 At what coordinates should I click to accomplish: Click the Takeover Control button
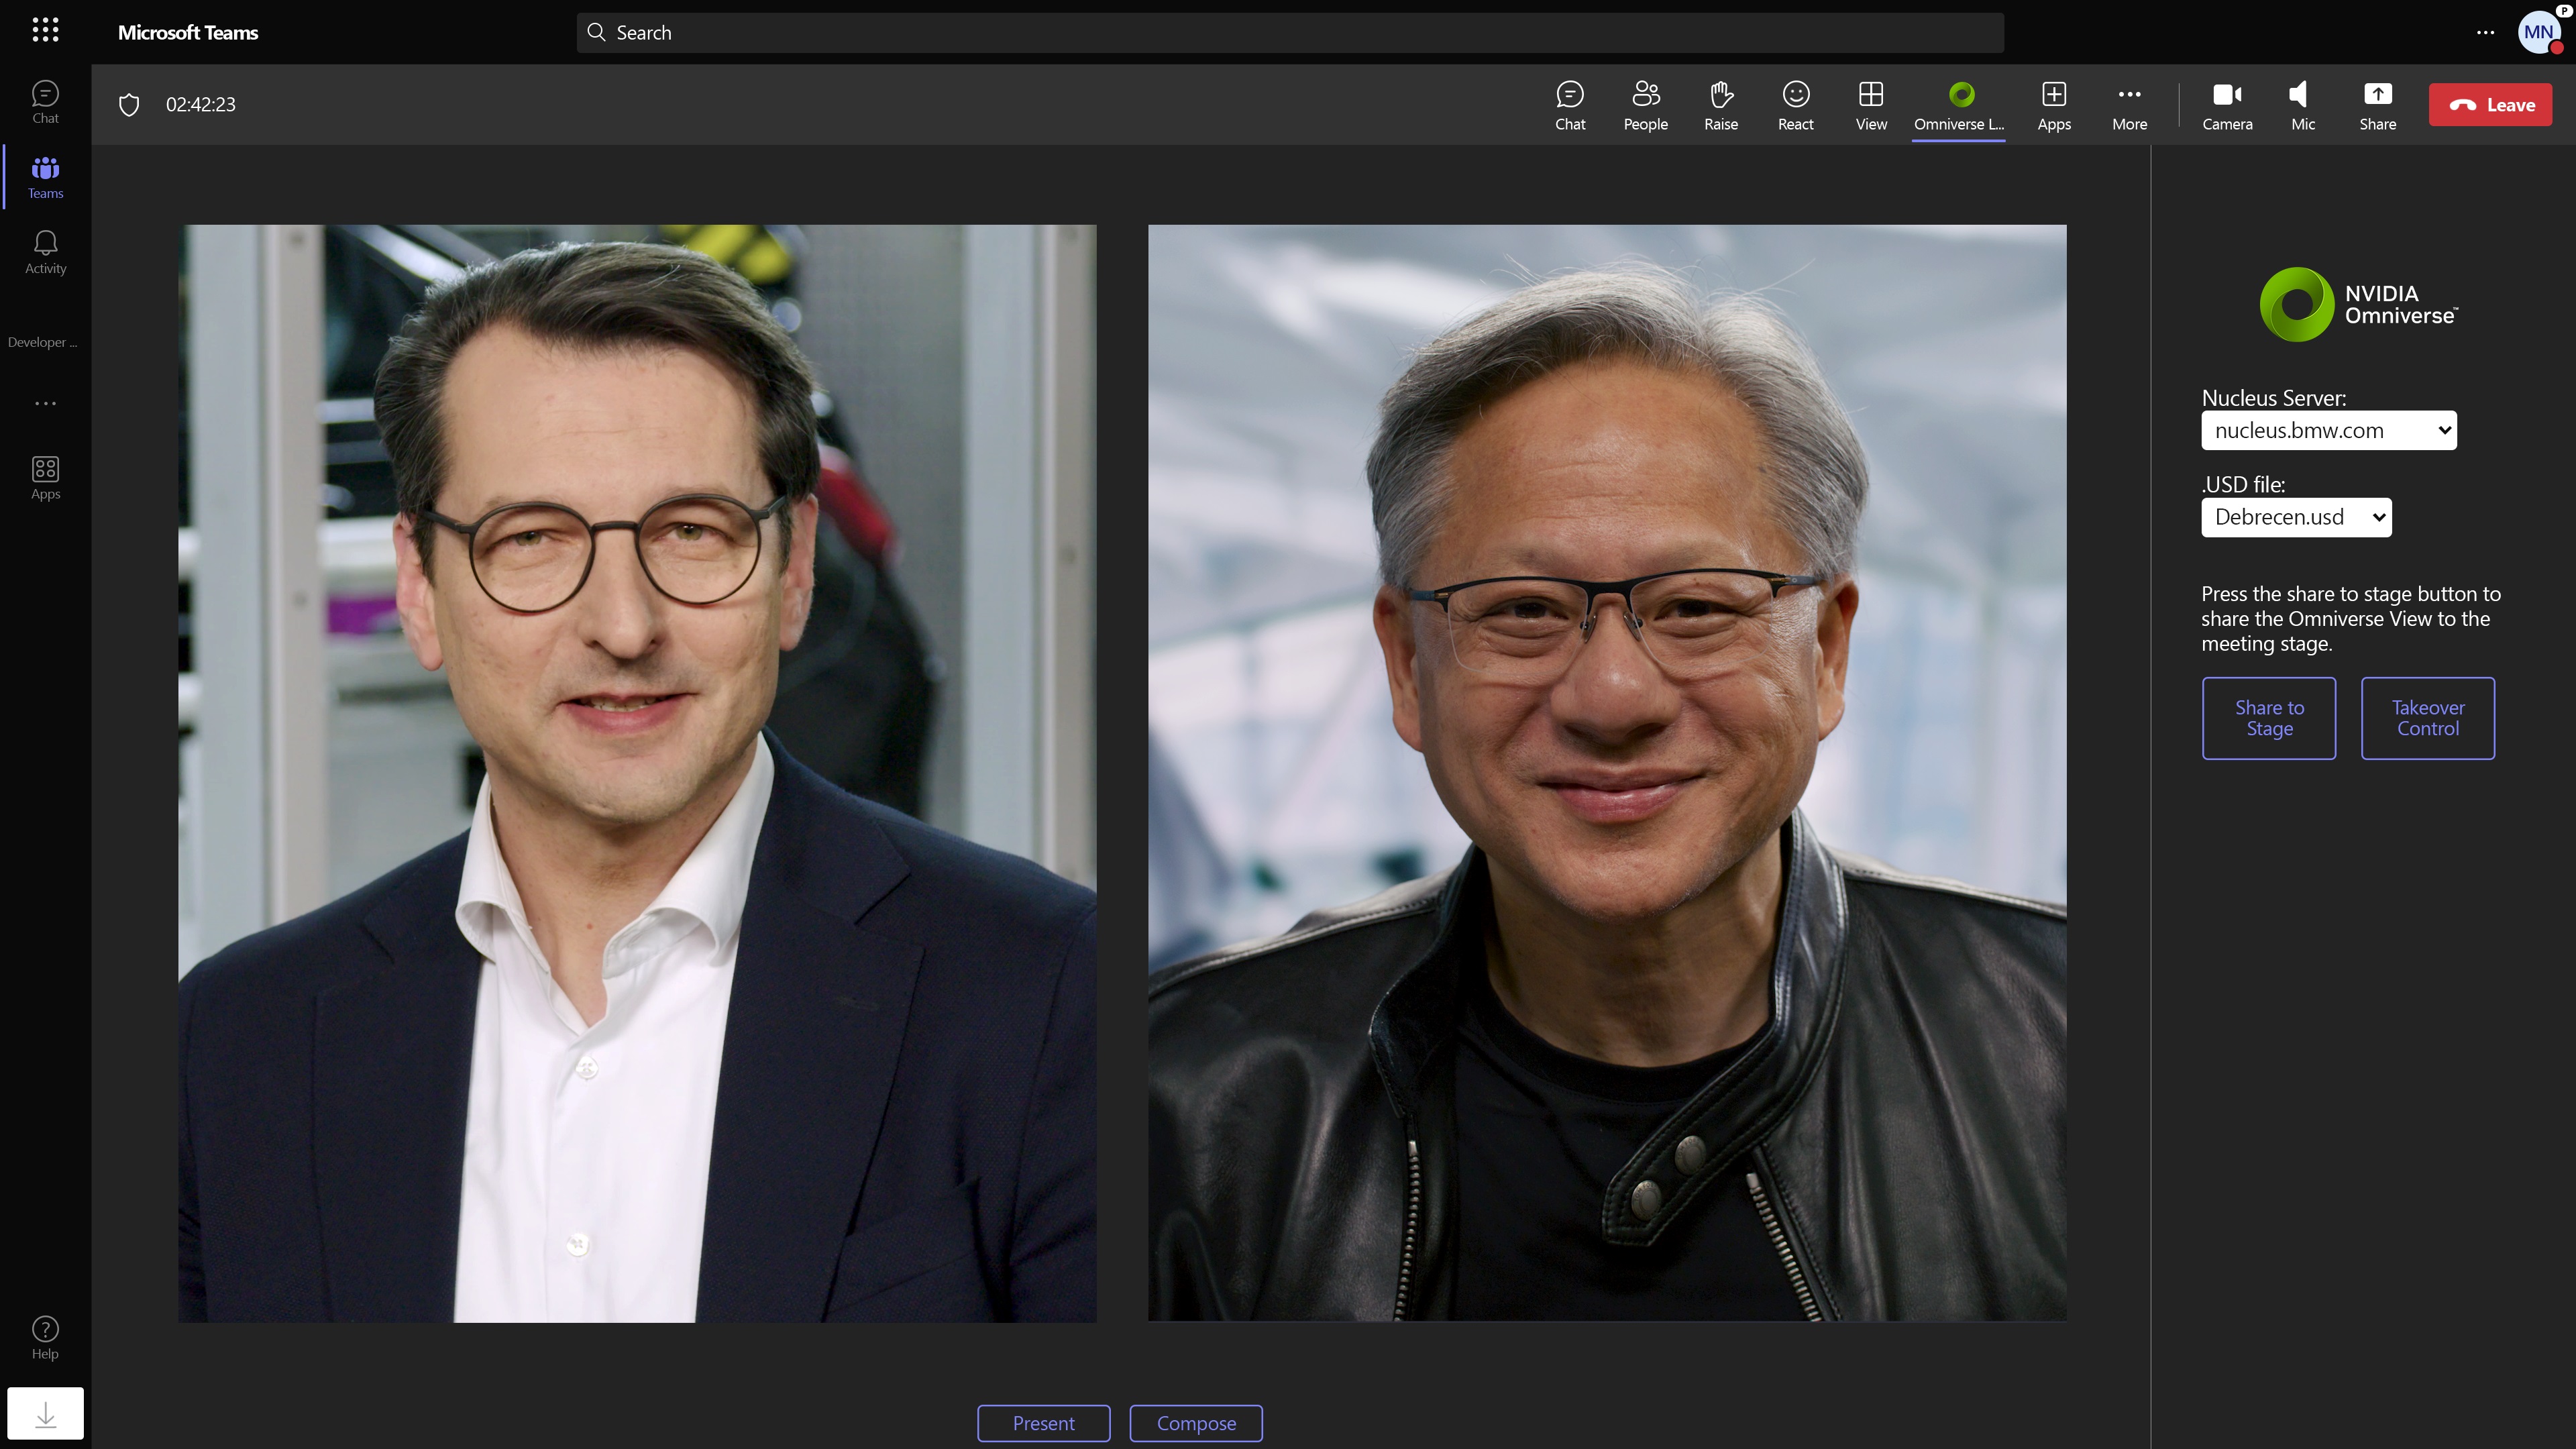(2427, 718)
